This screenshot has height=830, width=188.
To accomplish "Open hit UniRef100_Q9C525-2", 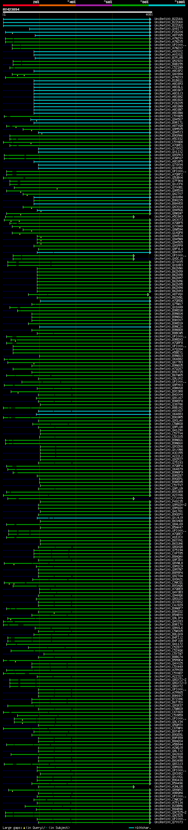I will tap(170, 813).
